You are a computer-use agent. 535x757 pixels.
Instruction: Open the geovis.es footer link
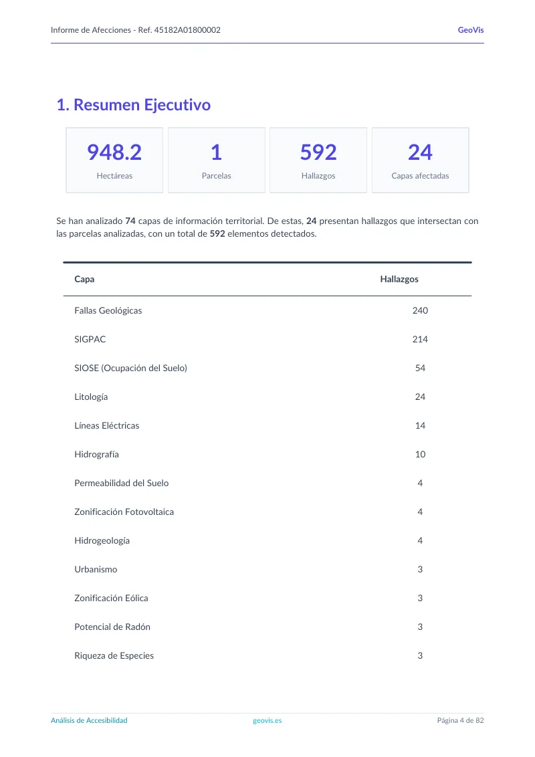(267, 720)
